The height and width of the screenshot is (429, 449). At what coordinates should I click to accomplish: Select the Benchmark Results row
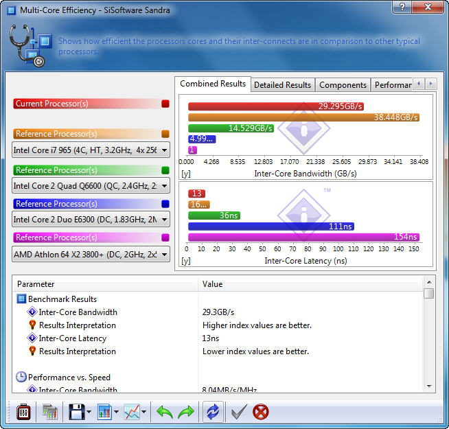(218, 299)
